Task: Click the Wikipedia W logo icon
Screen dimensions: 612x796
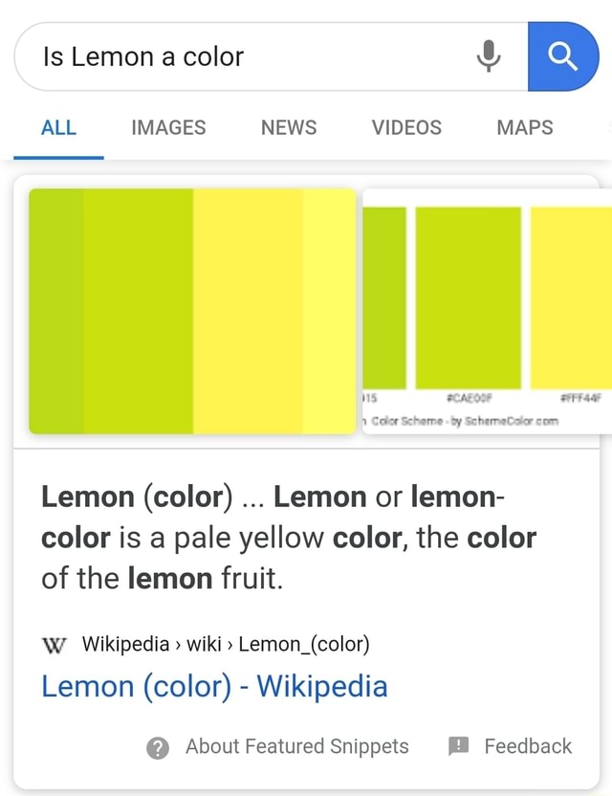Action: (x=53, y=645)
